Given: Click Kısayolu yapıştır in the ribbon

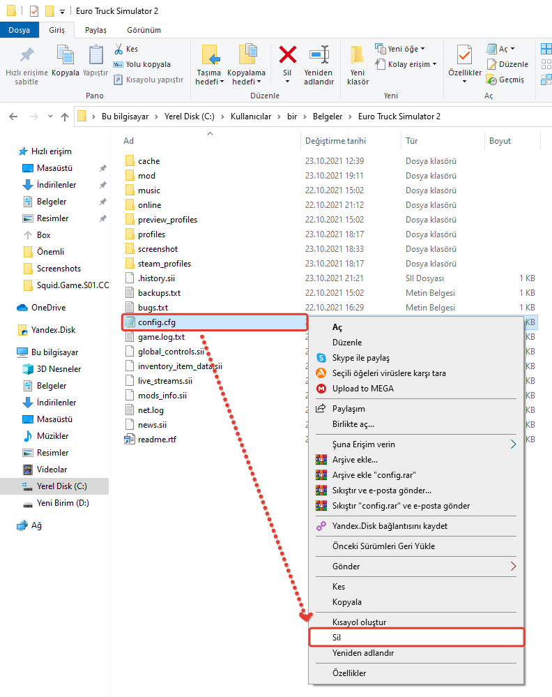Looking at the screenshot, I should coord(148,80).
